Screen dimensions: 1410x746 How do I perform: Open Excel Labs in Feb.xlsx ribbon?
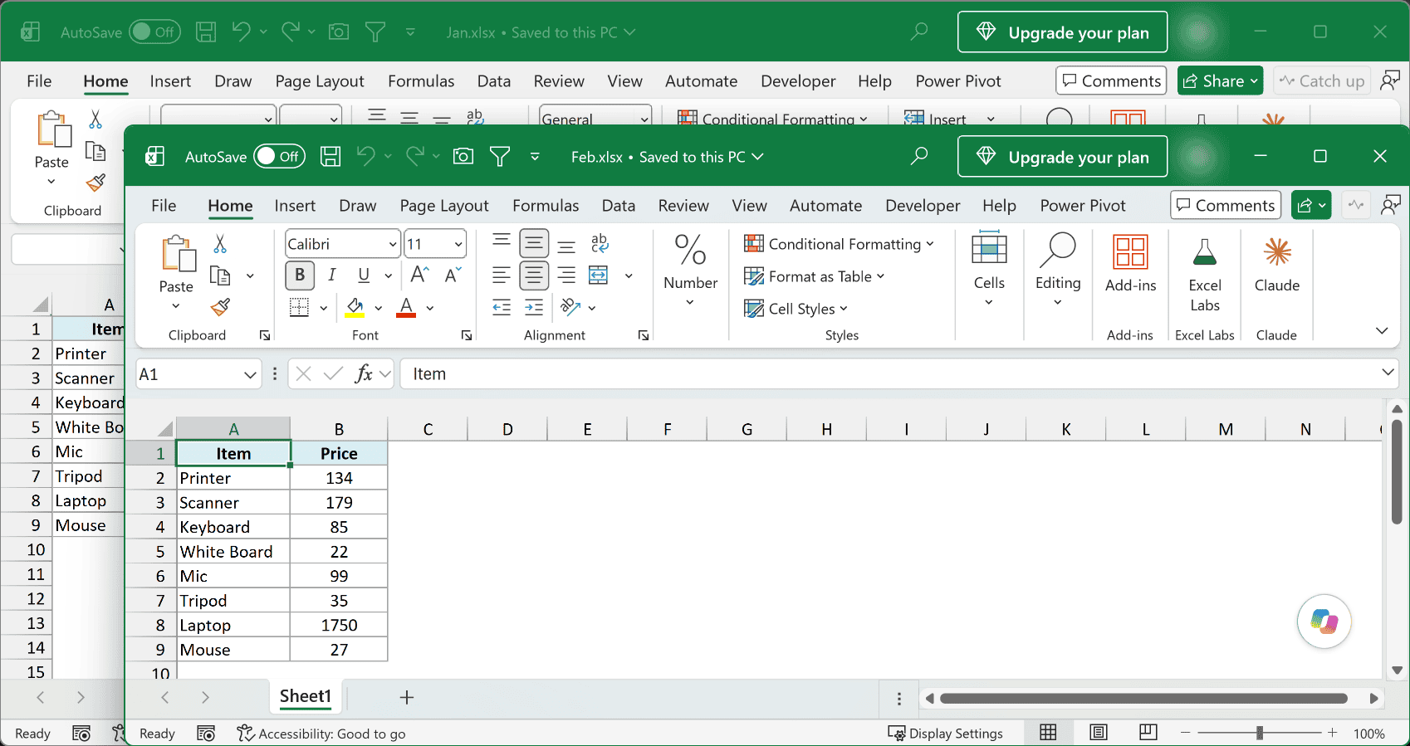(x=1205, y=274)
